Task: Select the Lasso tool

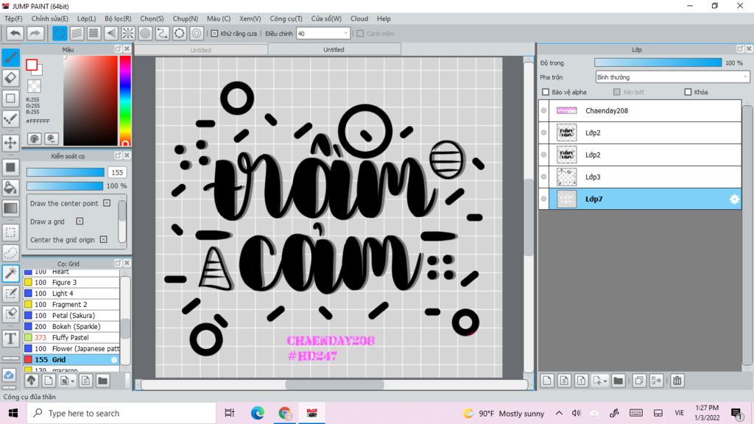Action: 10,253
